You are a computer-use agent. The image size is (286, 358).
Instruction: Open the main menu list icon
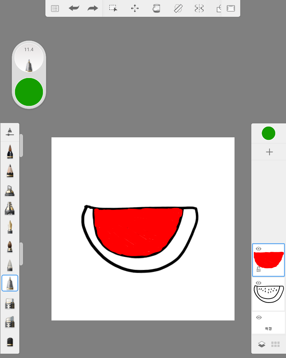pos(55,9)
